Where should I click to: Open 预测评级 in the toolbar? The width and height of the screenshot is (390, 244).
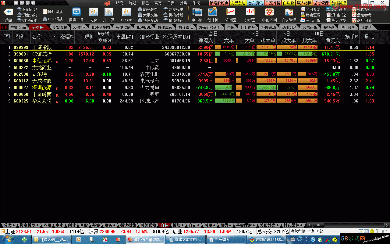(x=27, y=9)
